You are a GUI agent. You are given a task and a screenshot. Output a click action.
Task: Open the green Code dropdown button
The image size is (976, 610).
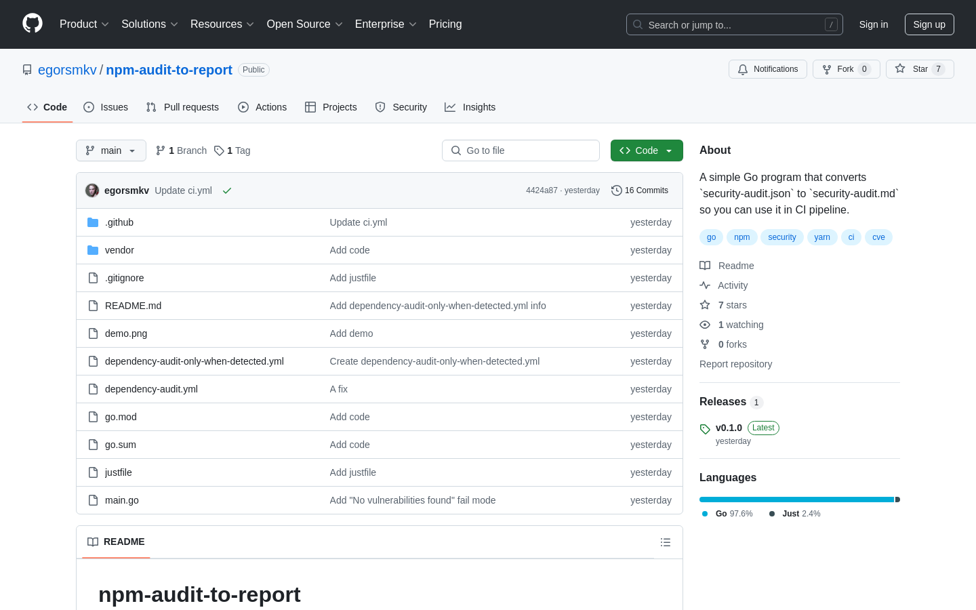click(x=647, y=150)
